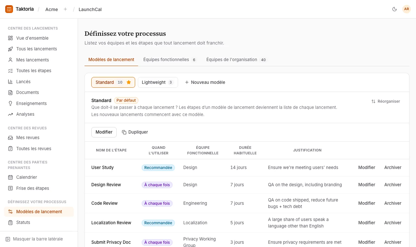The width and height of the screenshot is (416, 247).
Task: Open the Lancés section
Action: point(39,82)
